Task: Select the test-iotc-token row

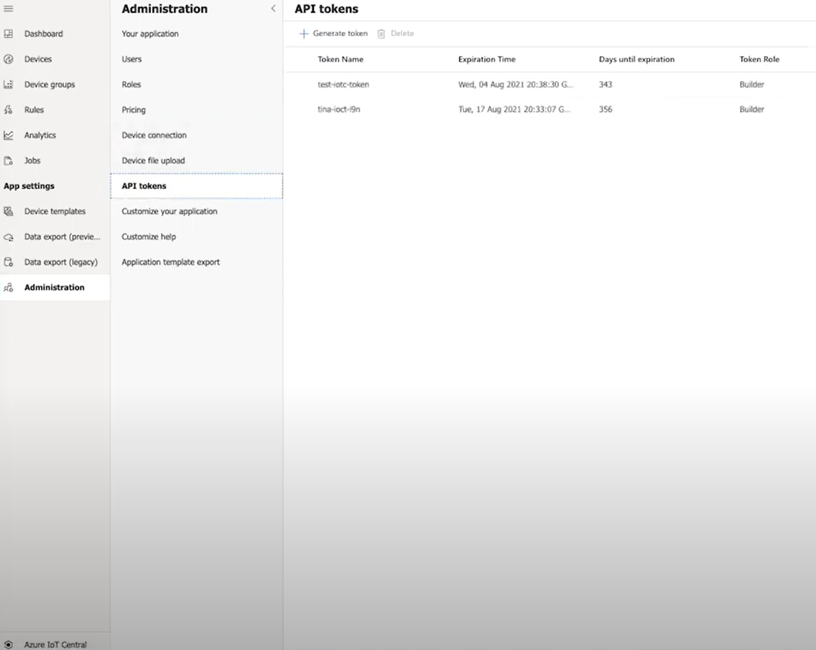Action: [343, 84]
